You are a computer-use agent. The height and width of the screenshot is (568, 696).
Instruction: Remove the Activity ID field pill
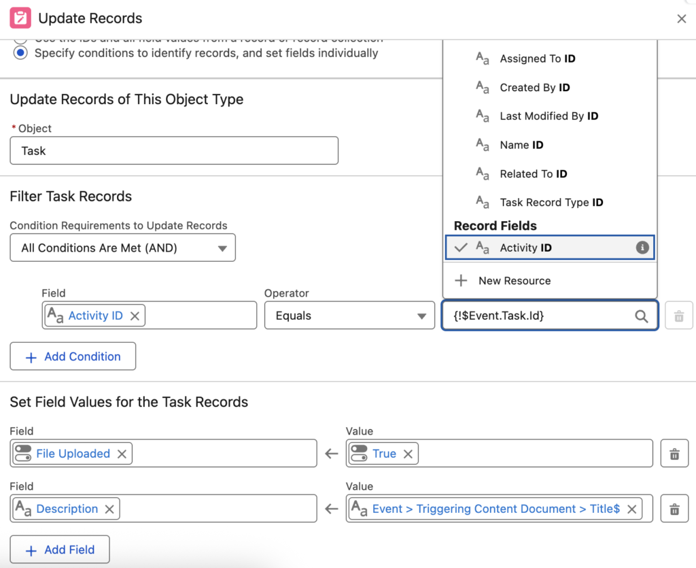pyautogui.click(x=135, y=316)
